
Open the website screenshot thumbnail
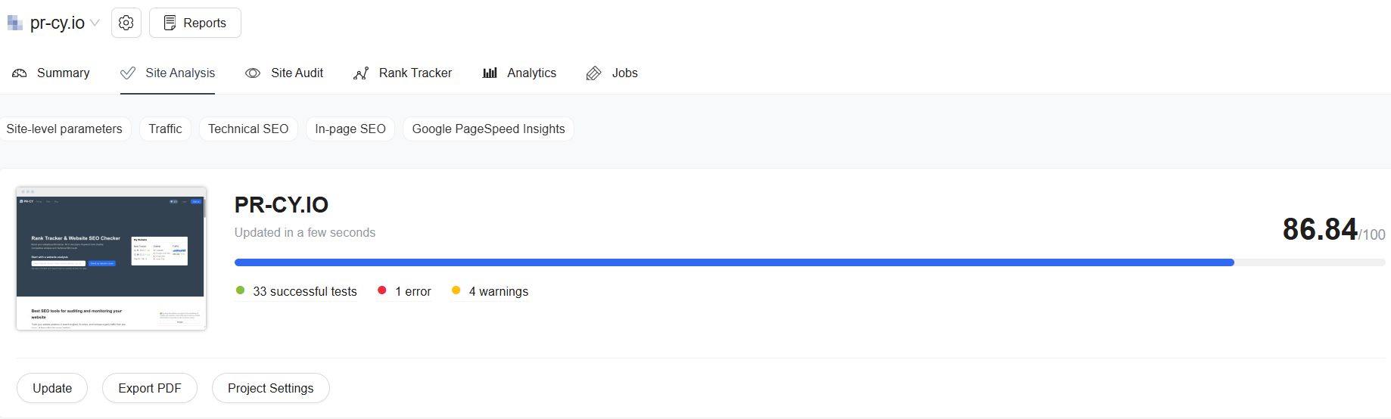[x=111, y=259]
